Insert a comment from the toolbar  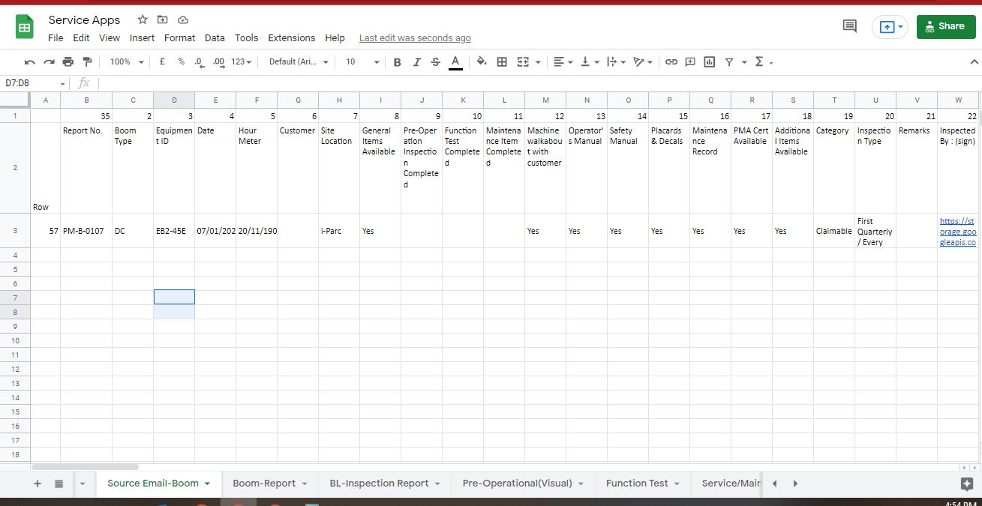pos(690,62)
